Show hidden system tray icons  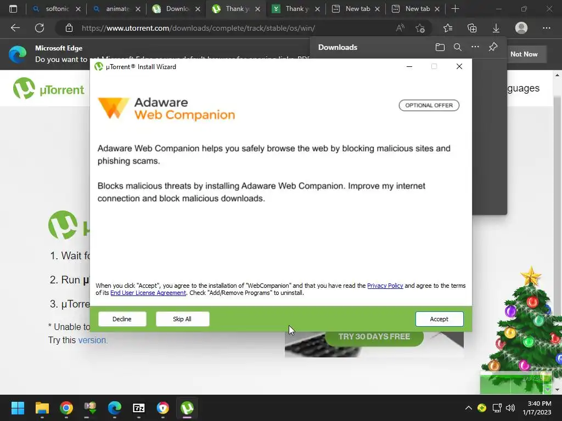[x=468, y=408]
